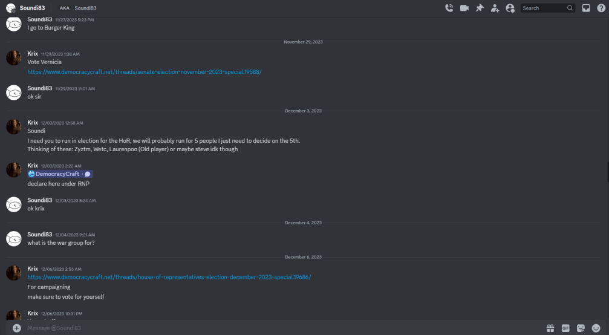Screen dimensions: 609x335
Task: Open the inbox
Action: [x=586, y=8]
